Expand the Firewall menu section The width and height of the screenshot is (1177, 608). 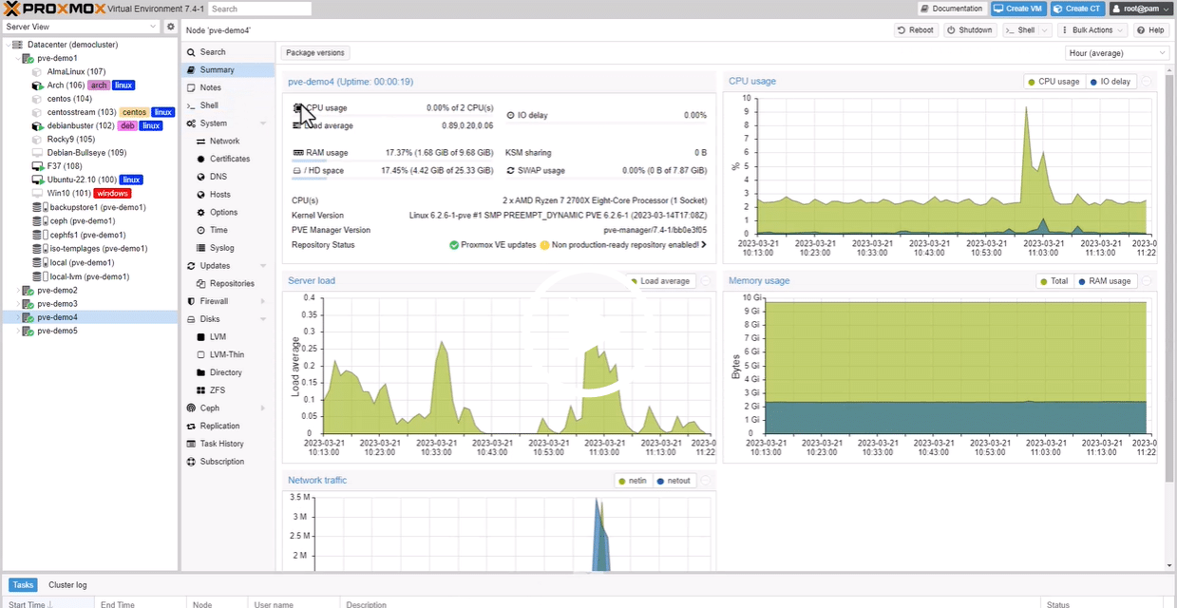[x=263, y=301]
